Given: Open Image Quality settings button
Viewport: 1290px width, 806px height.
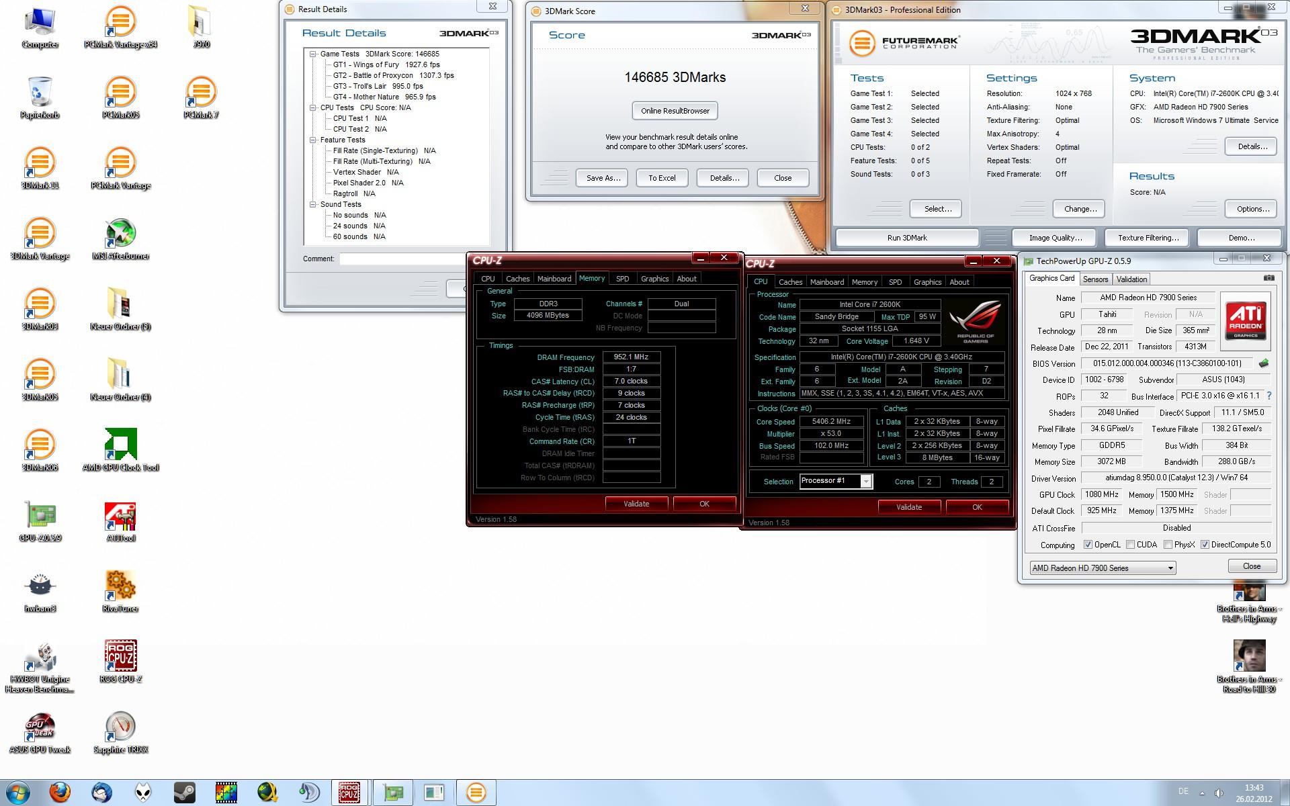Looking at the screenshot, I should tap(1055, 238).
